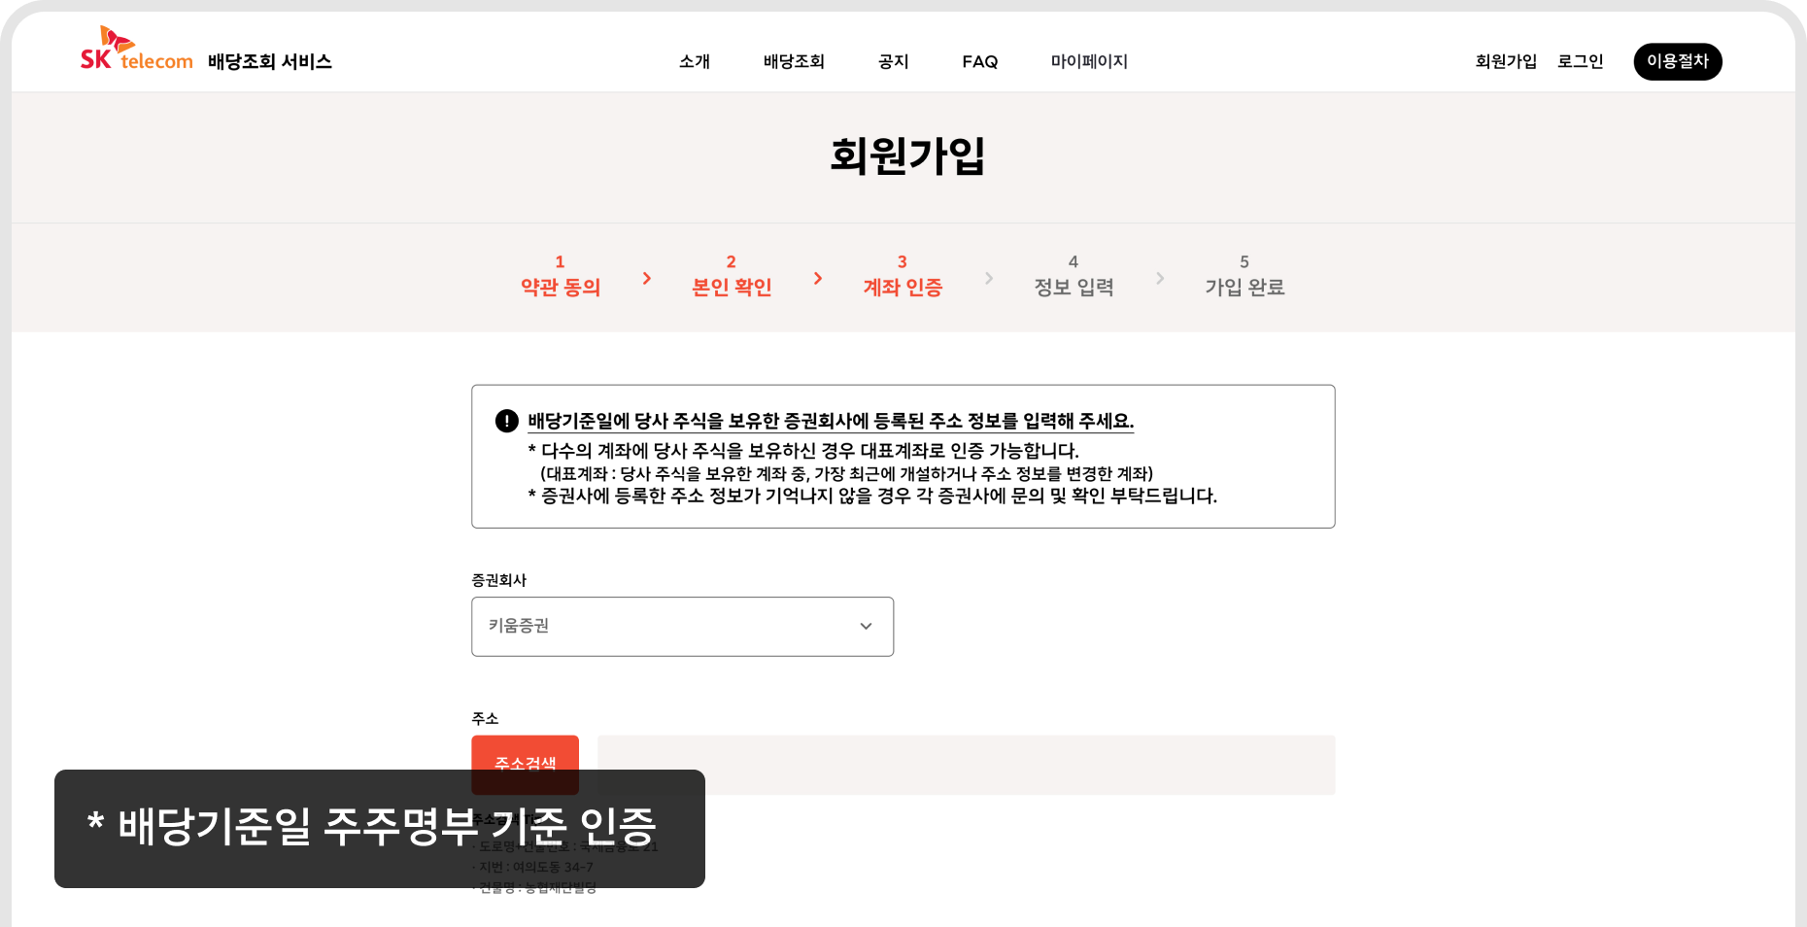The image size is (1807, 927).
Task: Click the 배당조회 서비스 title text
Action: pyautogui.click(x=270, y=61)
